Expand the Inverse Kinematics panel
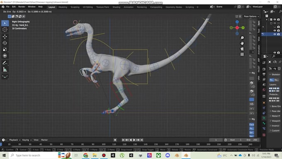This screenshot has width=282, height=159. tap(275, 126)
